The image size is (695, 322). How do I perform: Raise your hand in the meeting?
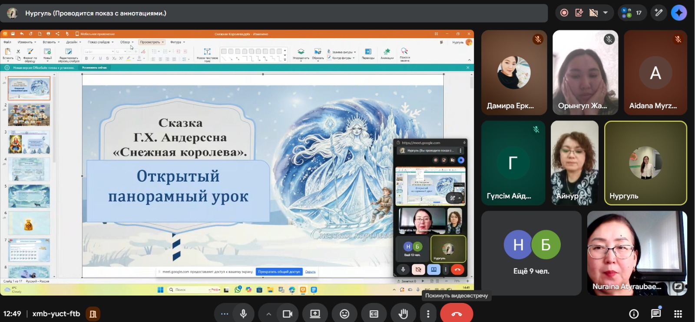pyautogui.click(x=403, y=314)
